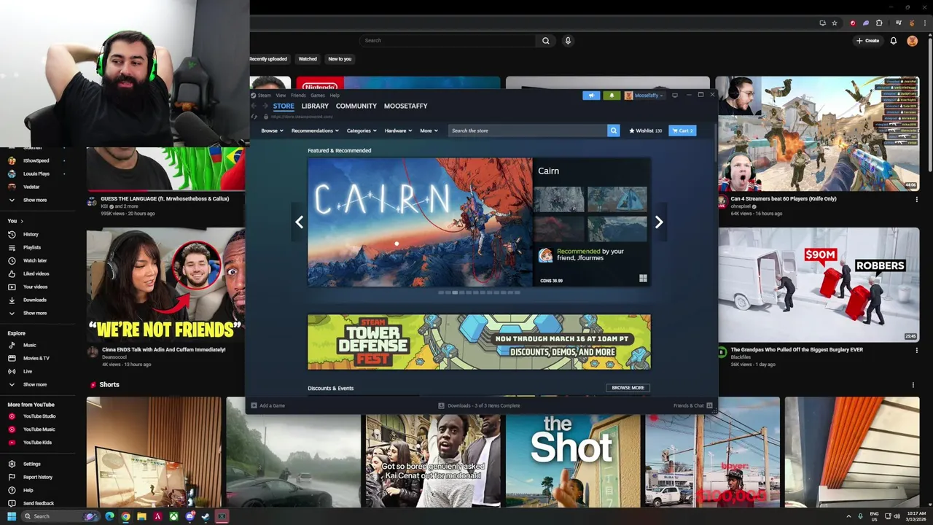Open Xbox app from taskbar
933x525 pixels.
pos(173,516)
